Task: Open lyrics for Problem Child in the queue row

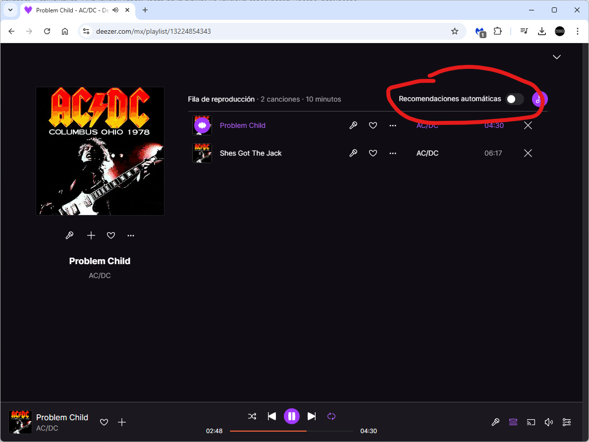Action: coord(353,125)
